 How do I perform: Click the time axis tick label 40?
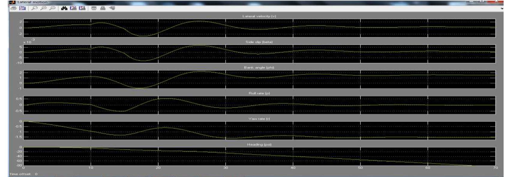click(293, 168)
